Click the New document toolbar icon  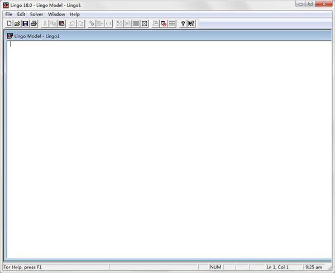coord(9,23)
